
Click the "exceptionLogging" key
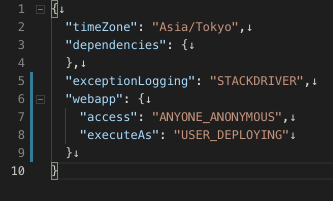130,81
